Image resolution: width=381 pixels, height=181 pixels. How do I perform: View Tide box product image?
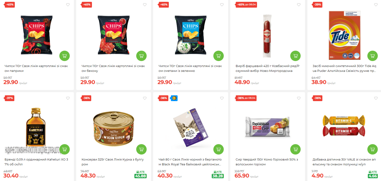(344, 35)
